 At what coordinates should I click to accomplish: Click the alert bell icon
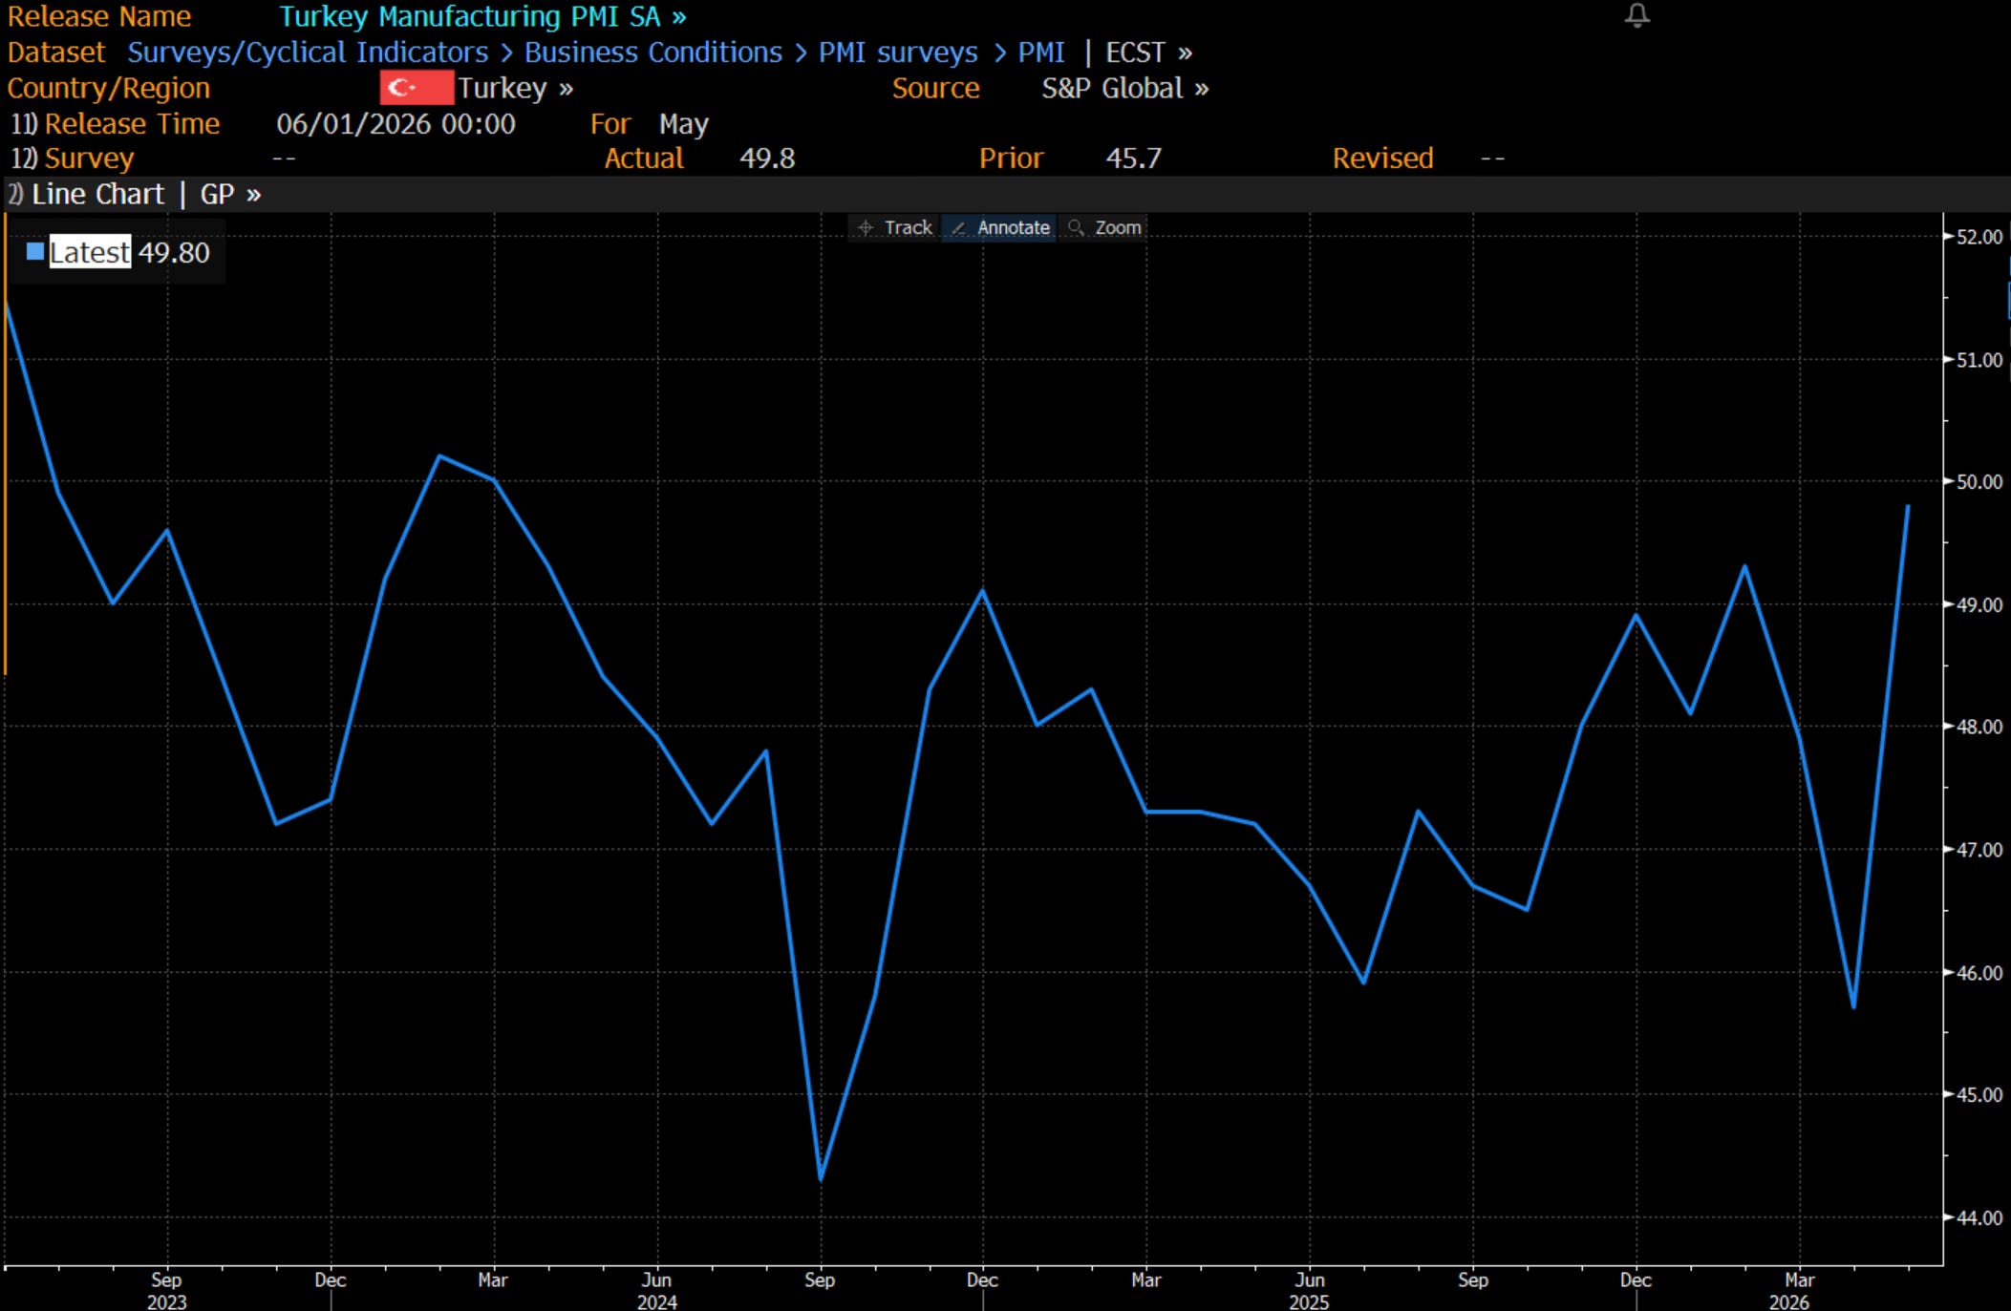click(1637, 15)
